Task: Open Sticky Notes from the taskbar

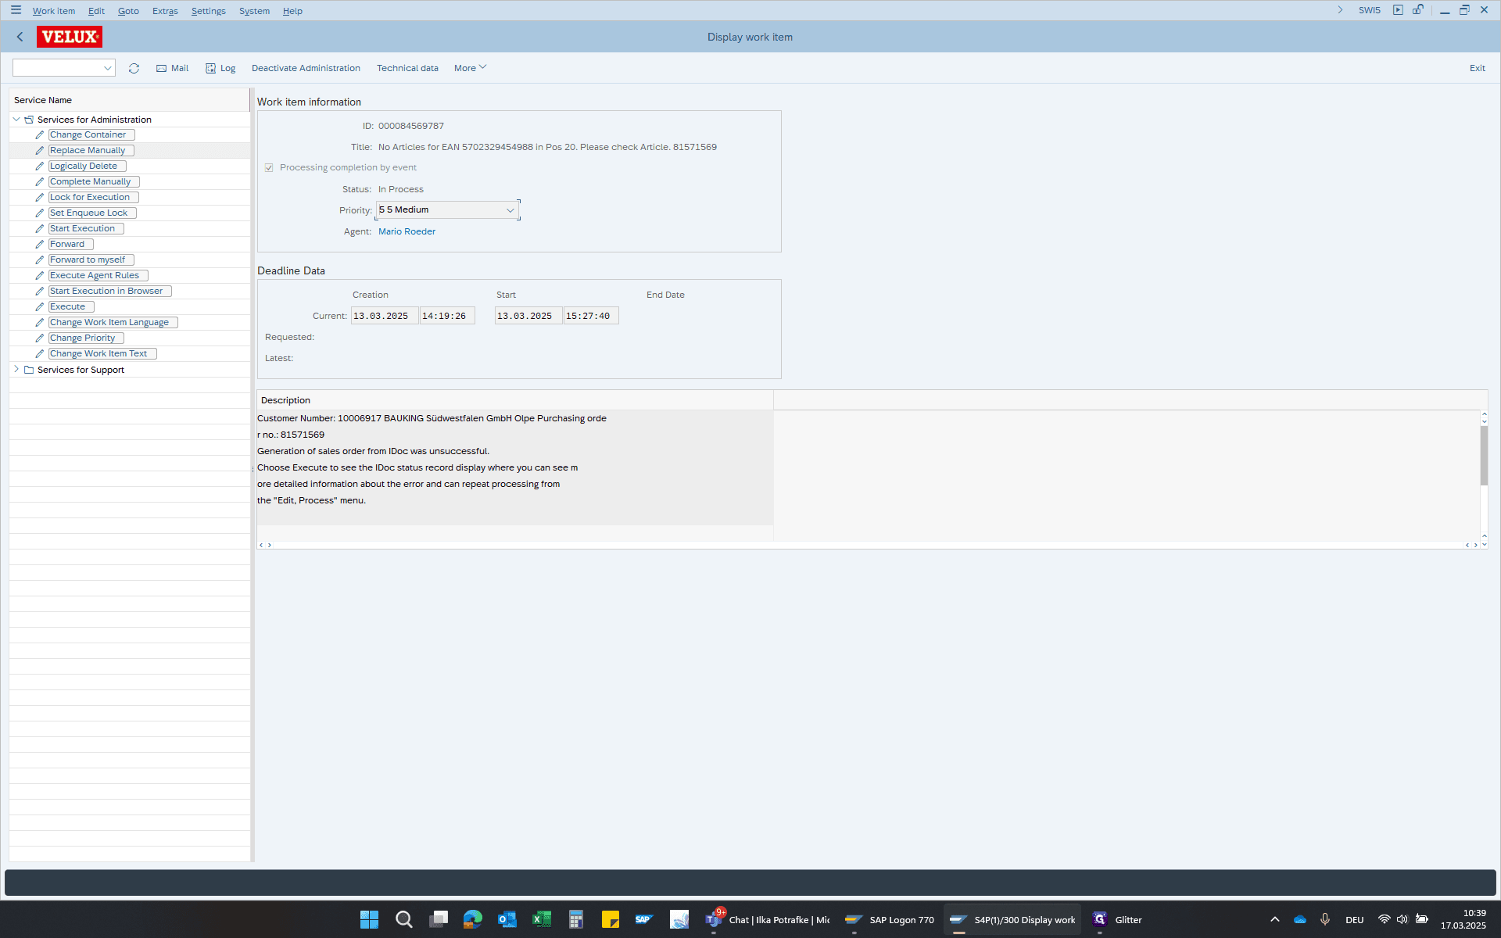Action: tap(610, 919)
